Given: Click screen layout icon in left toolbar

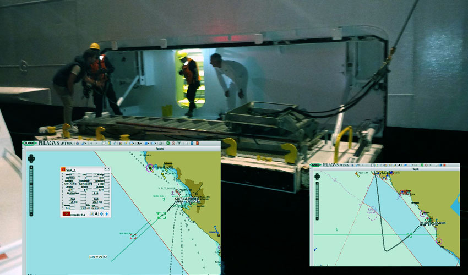Looking at the screenshot, I should click(x=153, y=143).
